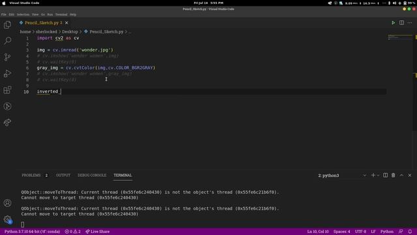Click line number 9 in the gutter
The width and height of the screenshot is (417, 235).
pyautogui.click(x=27, y=86)
